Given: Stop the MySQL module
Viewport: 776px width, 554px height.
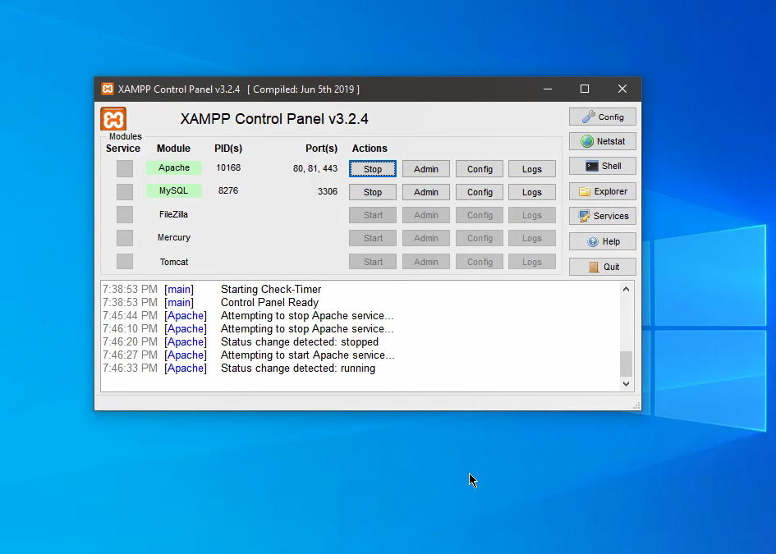Looking at the screenshot, I should click(373, 192).
